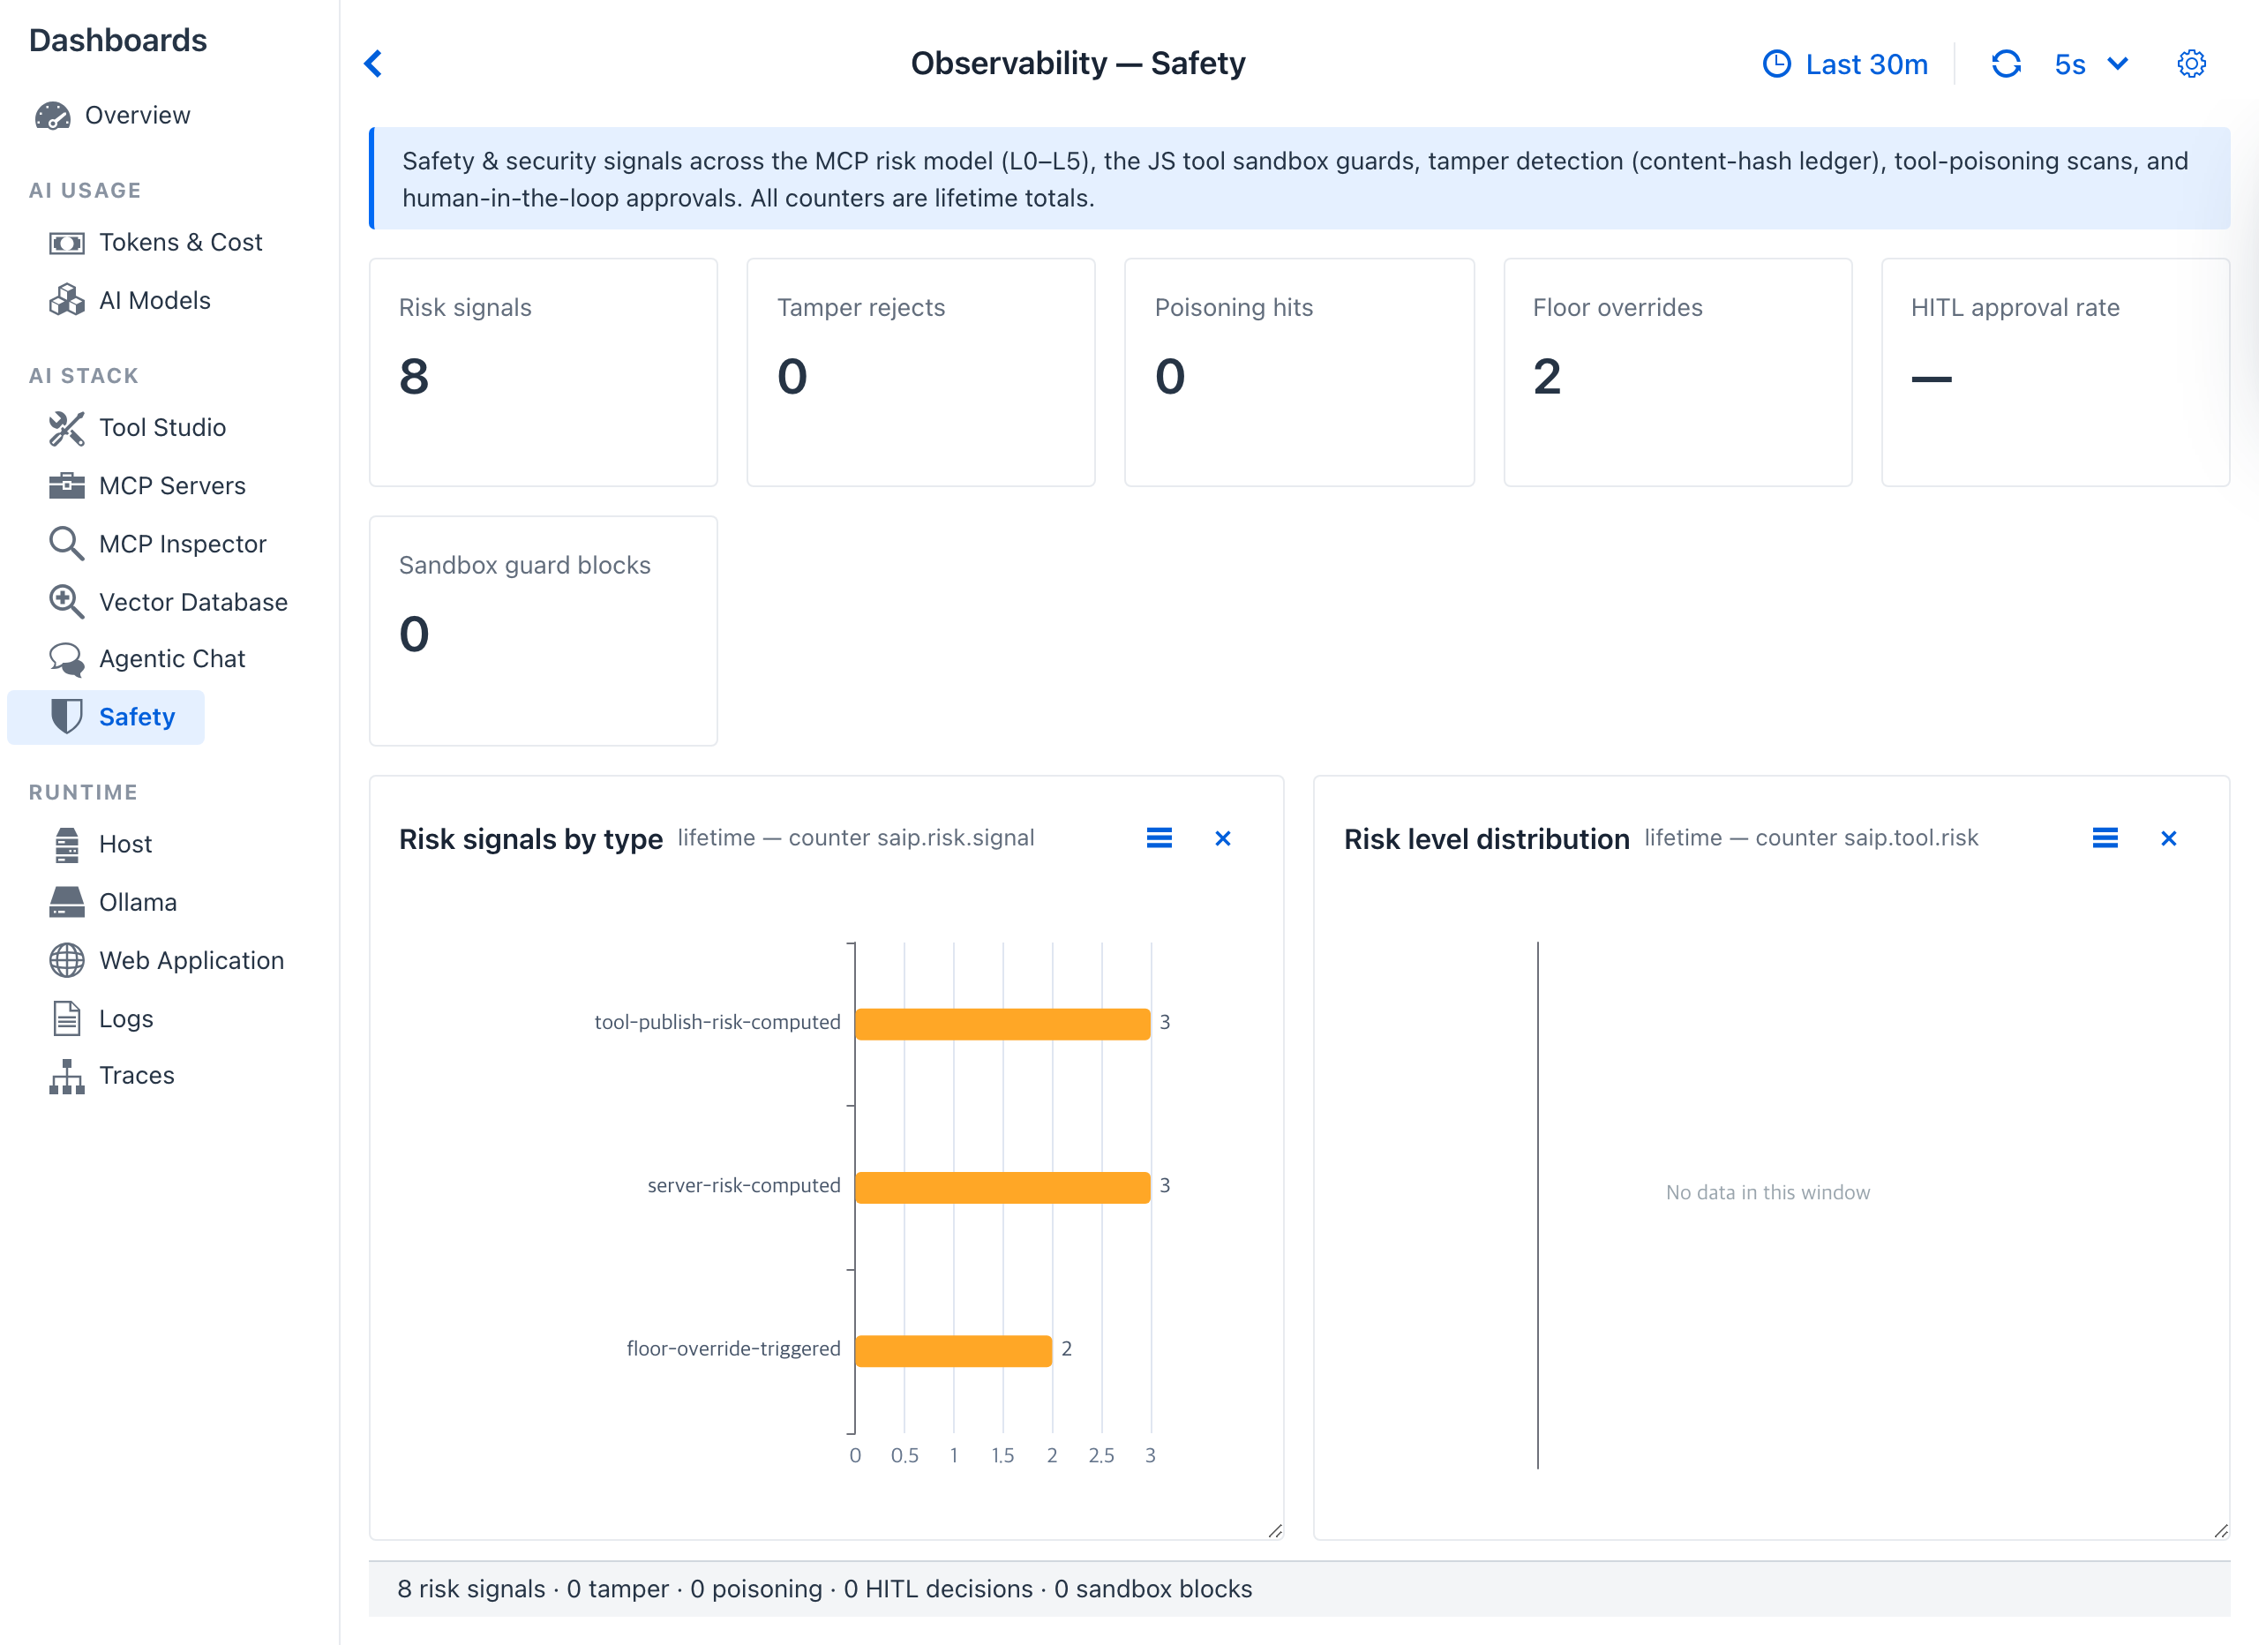2259x1645 pixels.
Task: Click the Agentic Chat bubbles icon
Action: coord(67,658)
